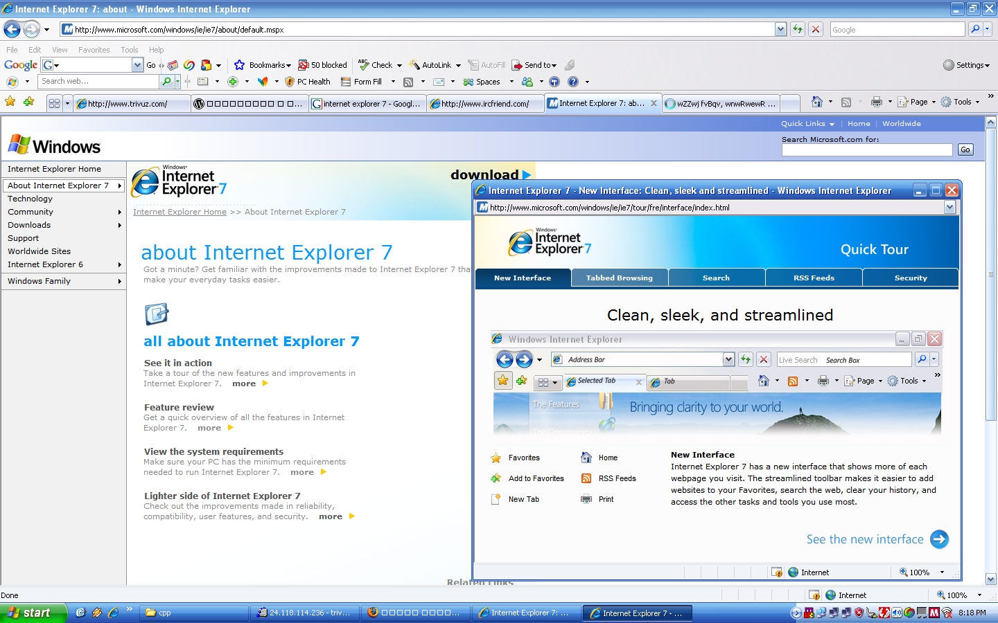Click the Send to button on the Google toolbar

point(534,65)
